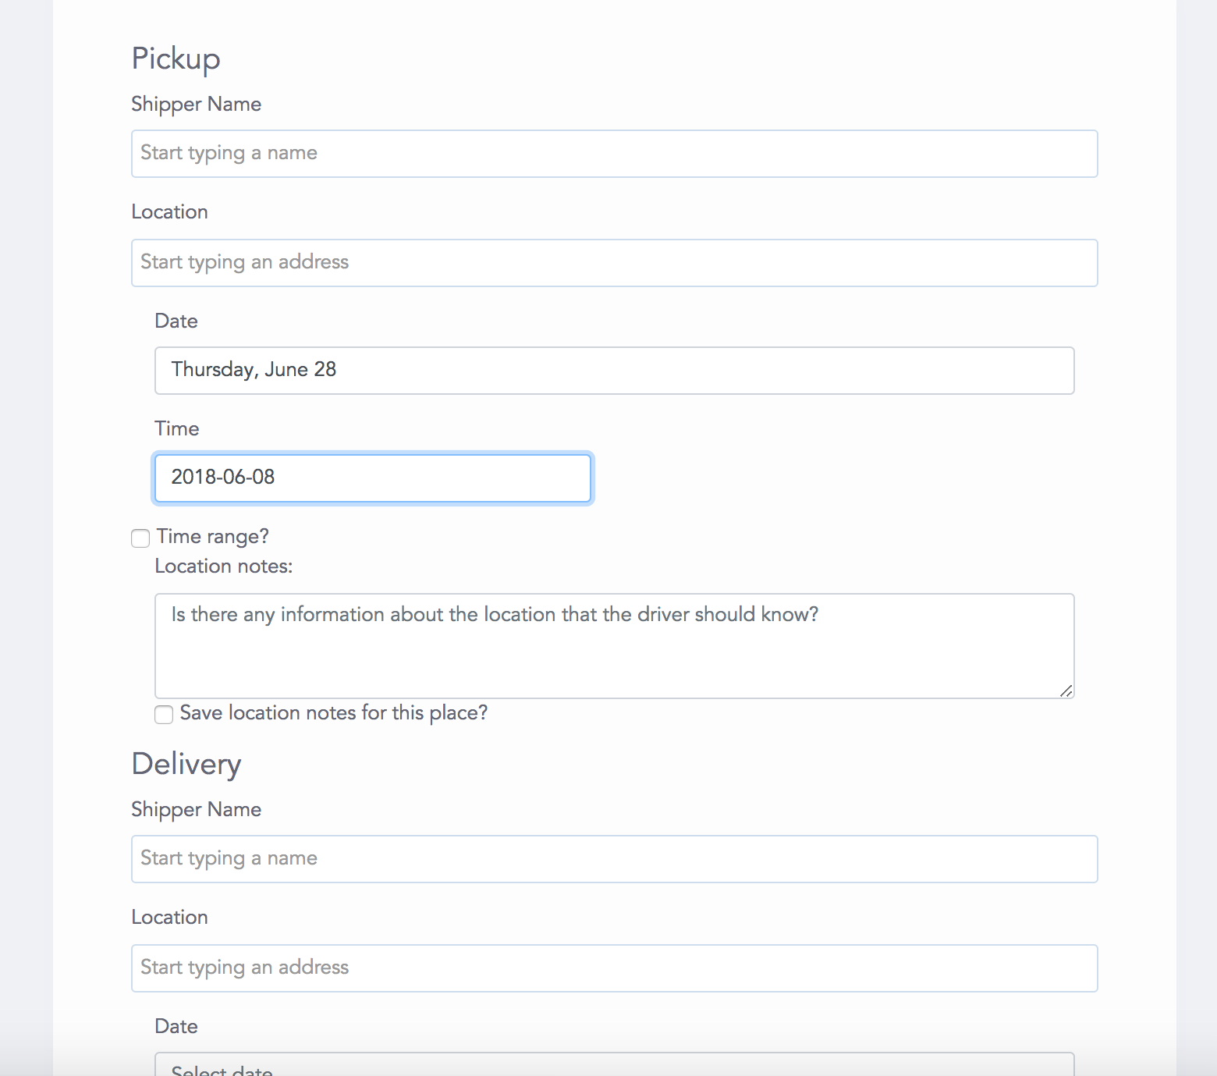Click the Shipper Name label under Delivery

point(196,810)
